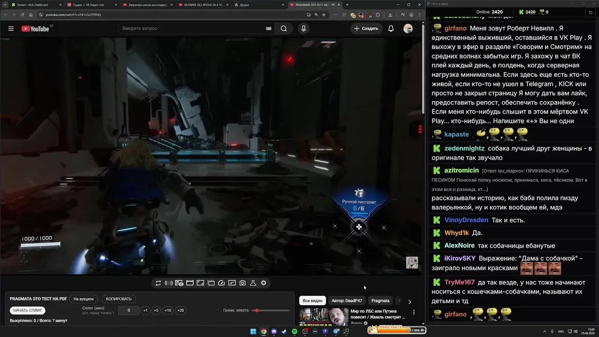Image resolution: width=599 pixels, height=337 pixels.
Task: Click the MEME PARTY widget on taskbar
Action: point(397,330)
